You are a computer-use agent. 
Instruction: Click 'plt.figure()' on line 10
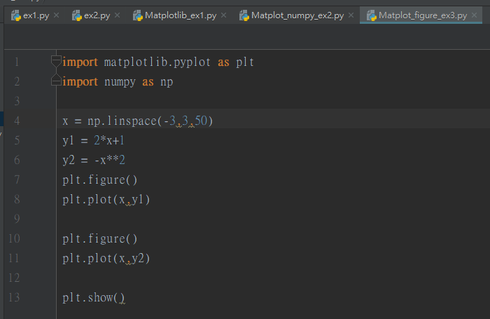point(99,238)
